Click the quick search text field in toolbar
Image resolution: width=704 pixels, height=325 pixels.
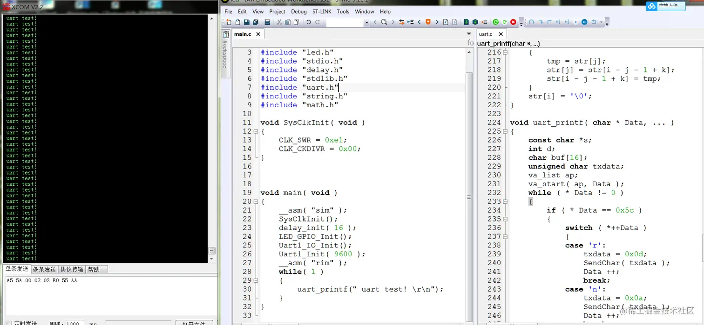(x=345, y=22)
